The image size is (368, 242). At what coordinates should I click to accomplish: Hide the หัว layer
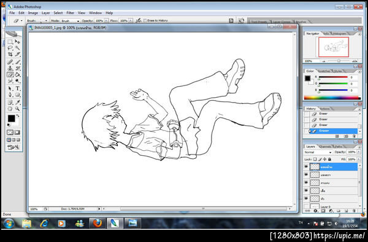pos(306,199)
